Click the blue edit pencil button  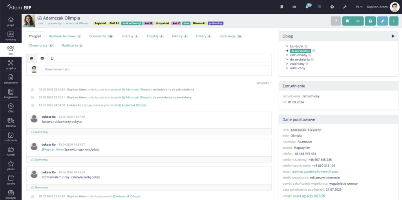(382, 21)
